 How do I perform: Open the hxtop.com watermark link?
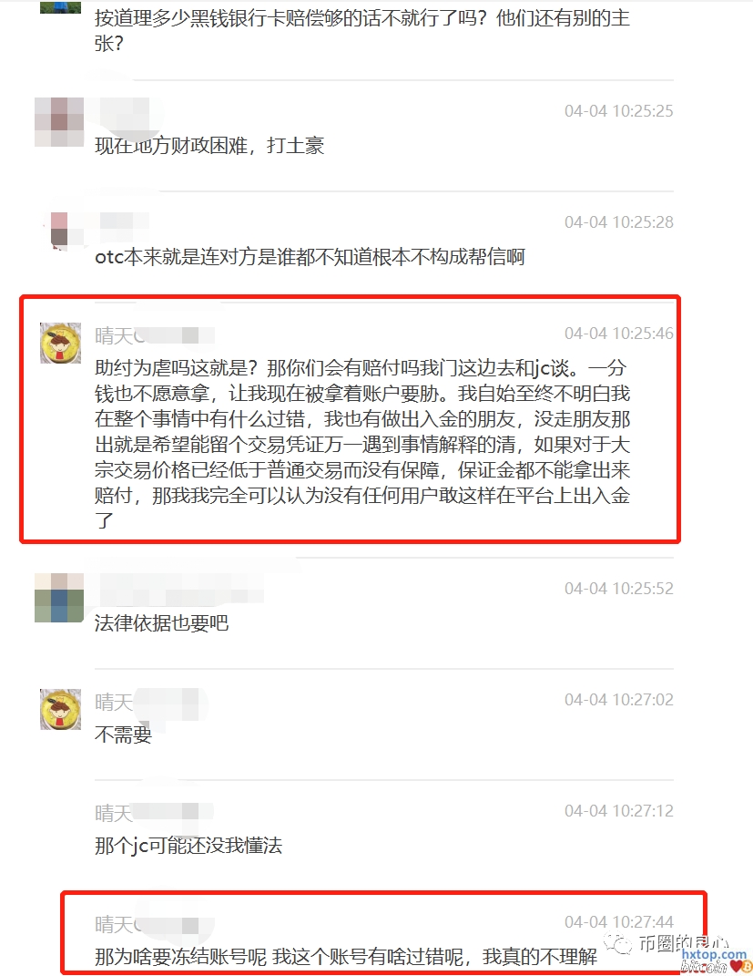pyautogui.click(x=713, y=954)
